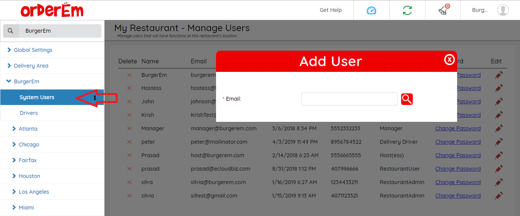Open the notifications icon with badge

(443, 10)
